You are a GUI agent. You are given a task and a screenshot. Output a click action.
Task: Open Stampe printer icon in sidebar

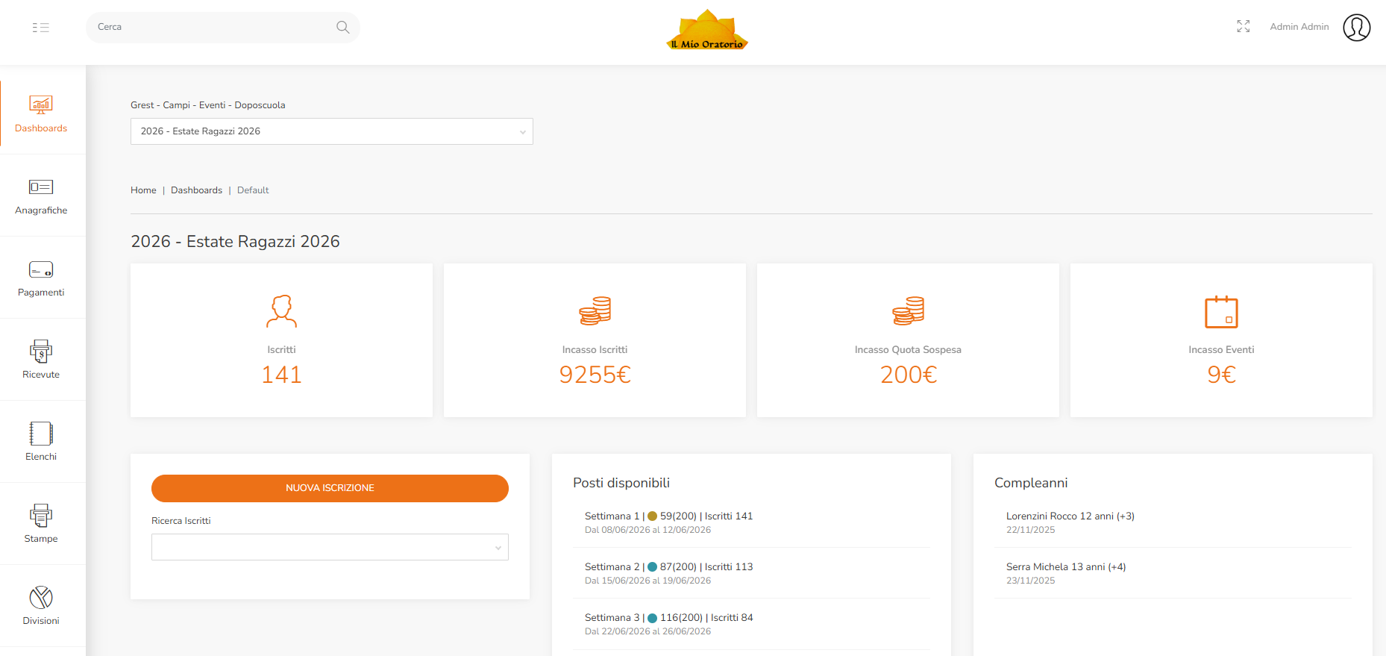coord(41,515)
